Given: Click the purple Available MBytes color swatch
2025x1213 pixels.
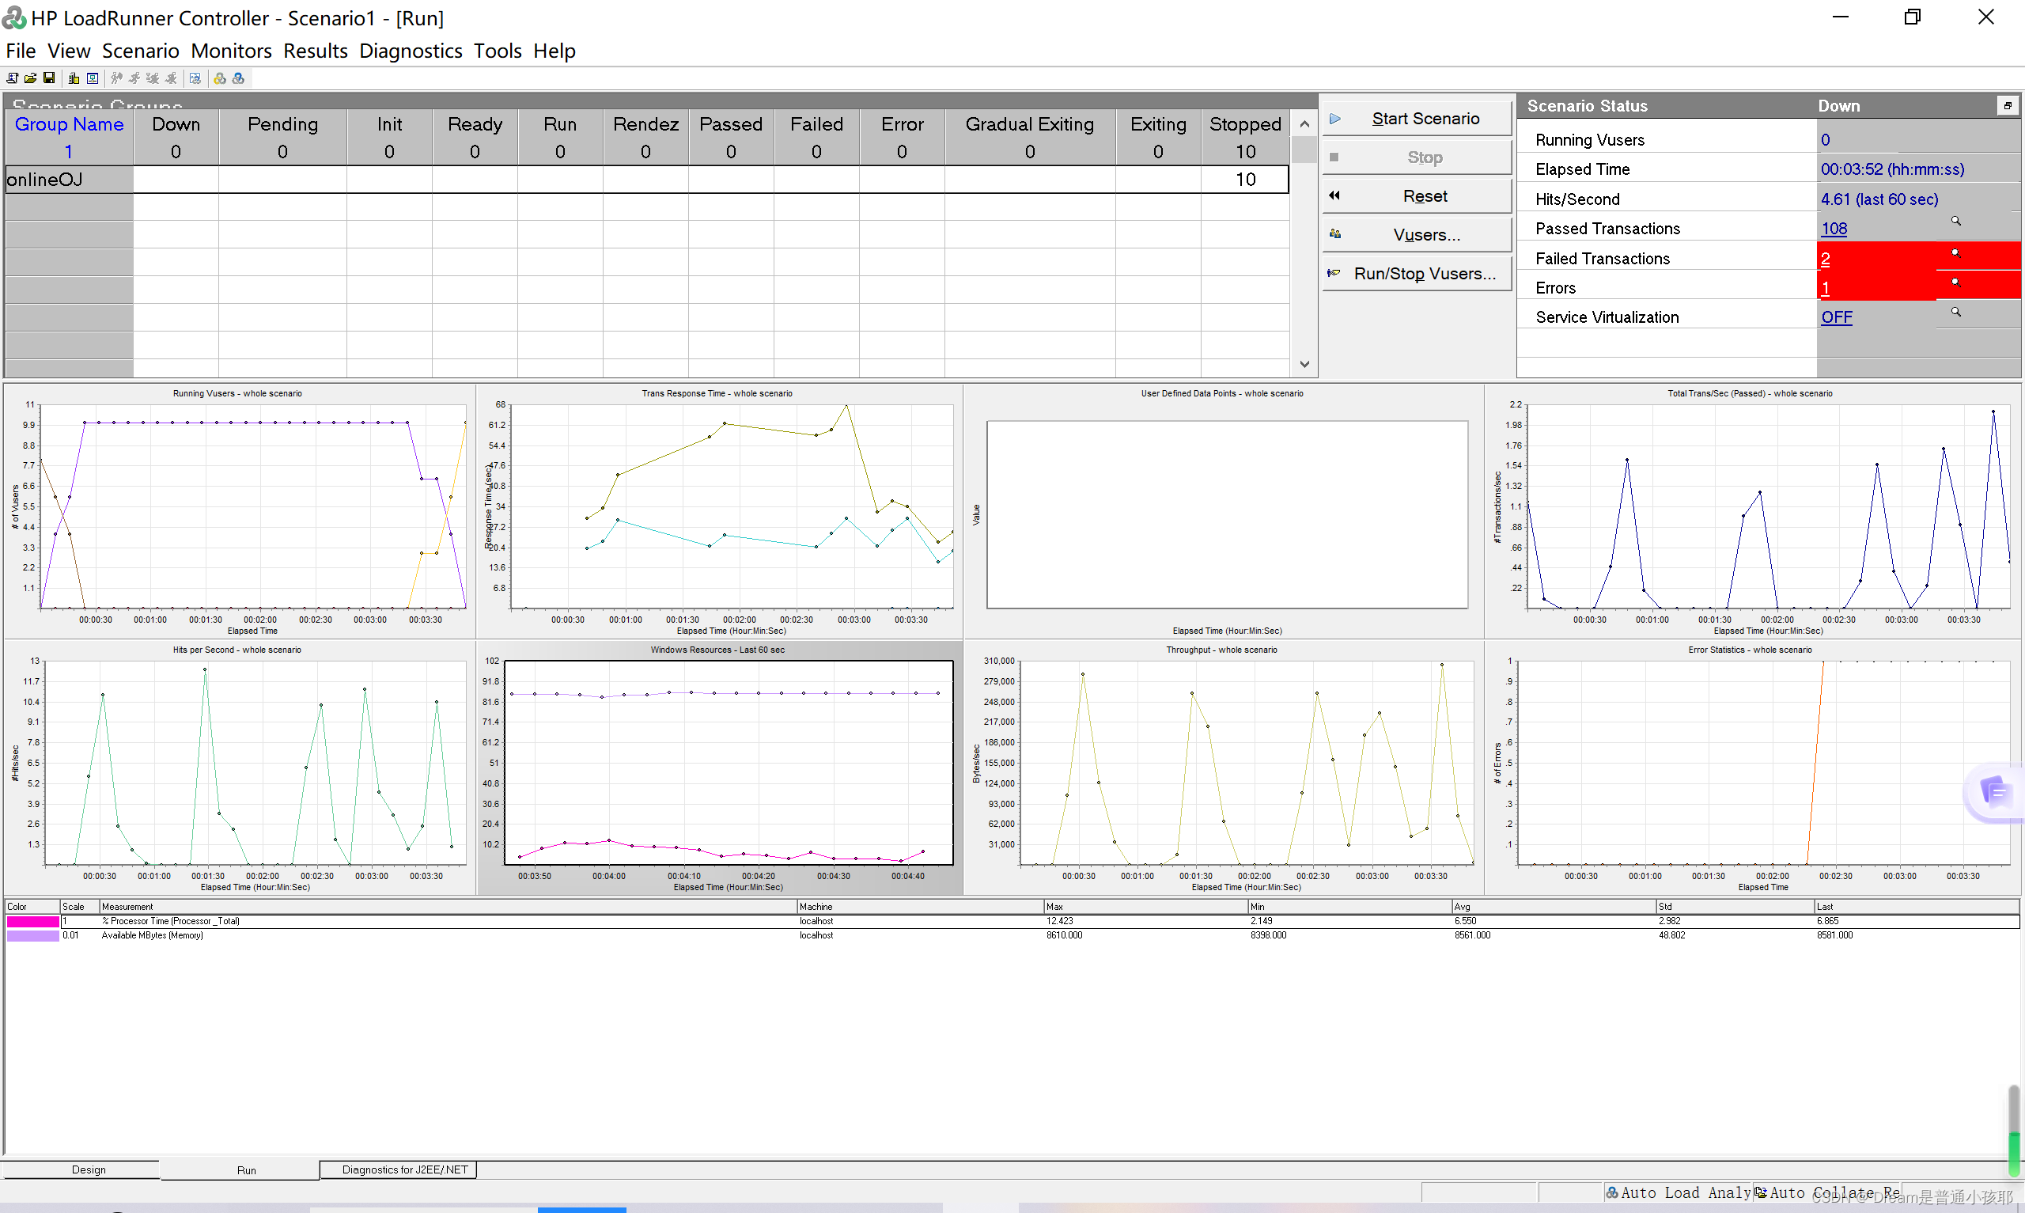Looking at the screenshot, I should (32, 936).
